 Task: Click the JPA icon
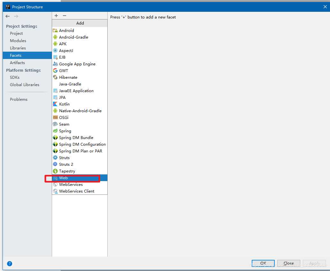tap(55, 98)
